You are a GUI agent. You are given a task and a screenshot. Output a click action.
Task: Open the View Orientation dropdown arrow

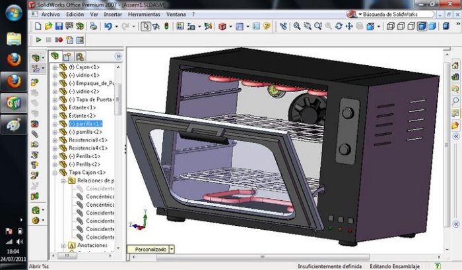pyautogui.click(x=379, y=26)
